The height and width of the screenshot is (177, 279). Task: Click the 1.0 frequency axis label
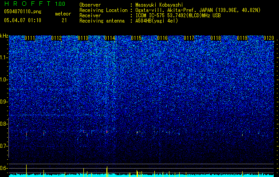point(4,80)
